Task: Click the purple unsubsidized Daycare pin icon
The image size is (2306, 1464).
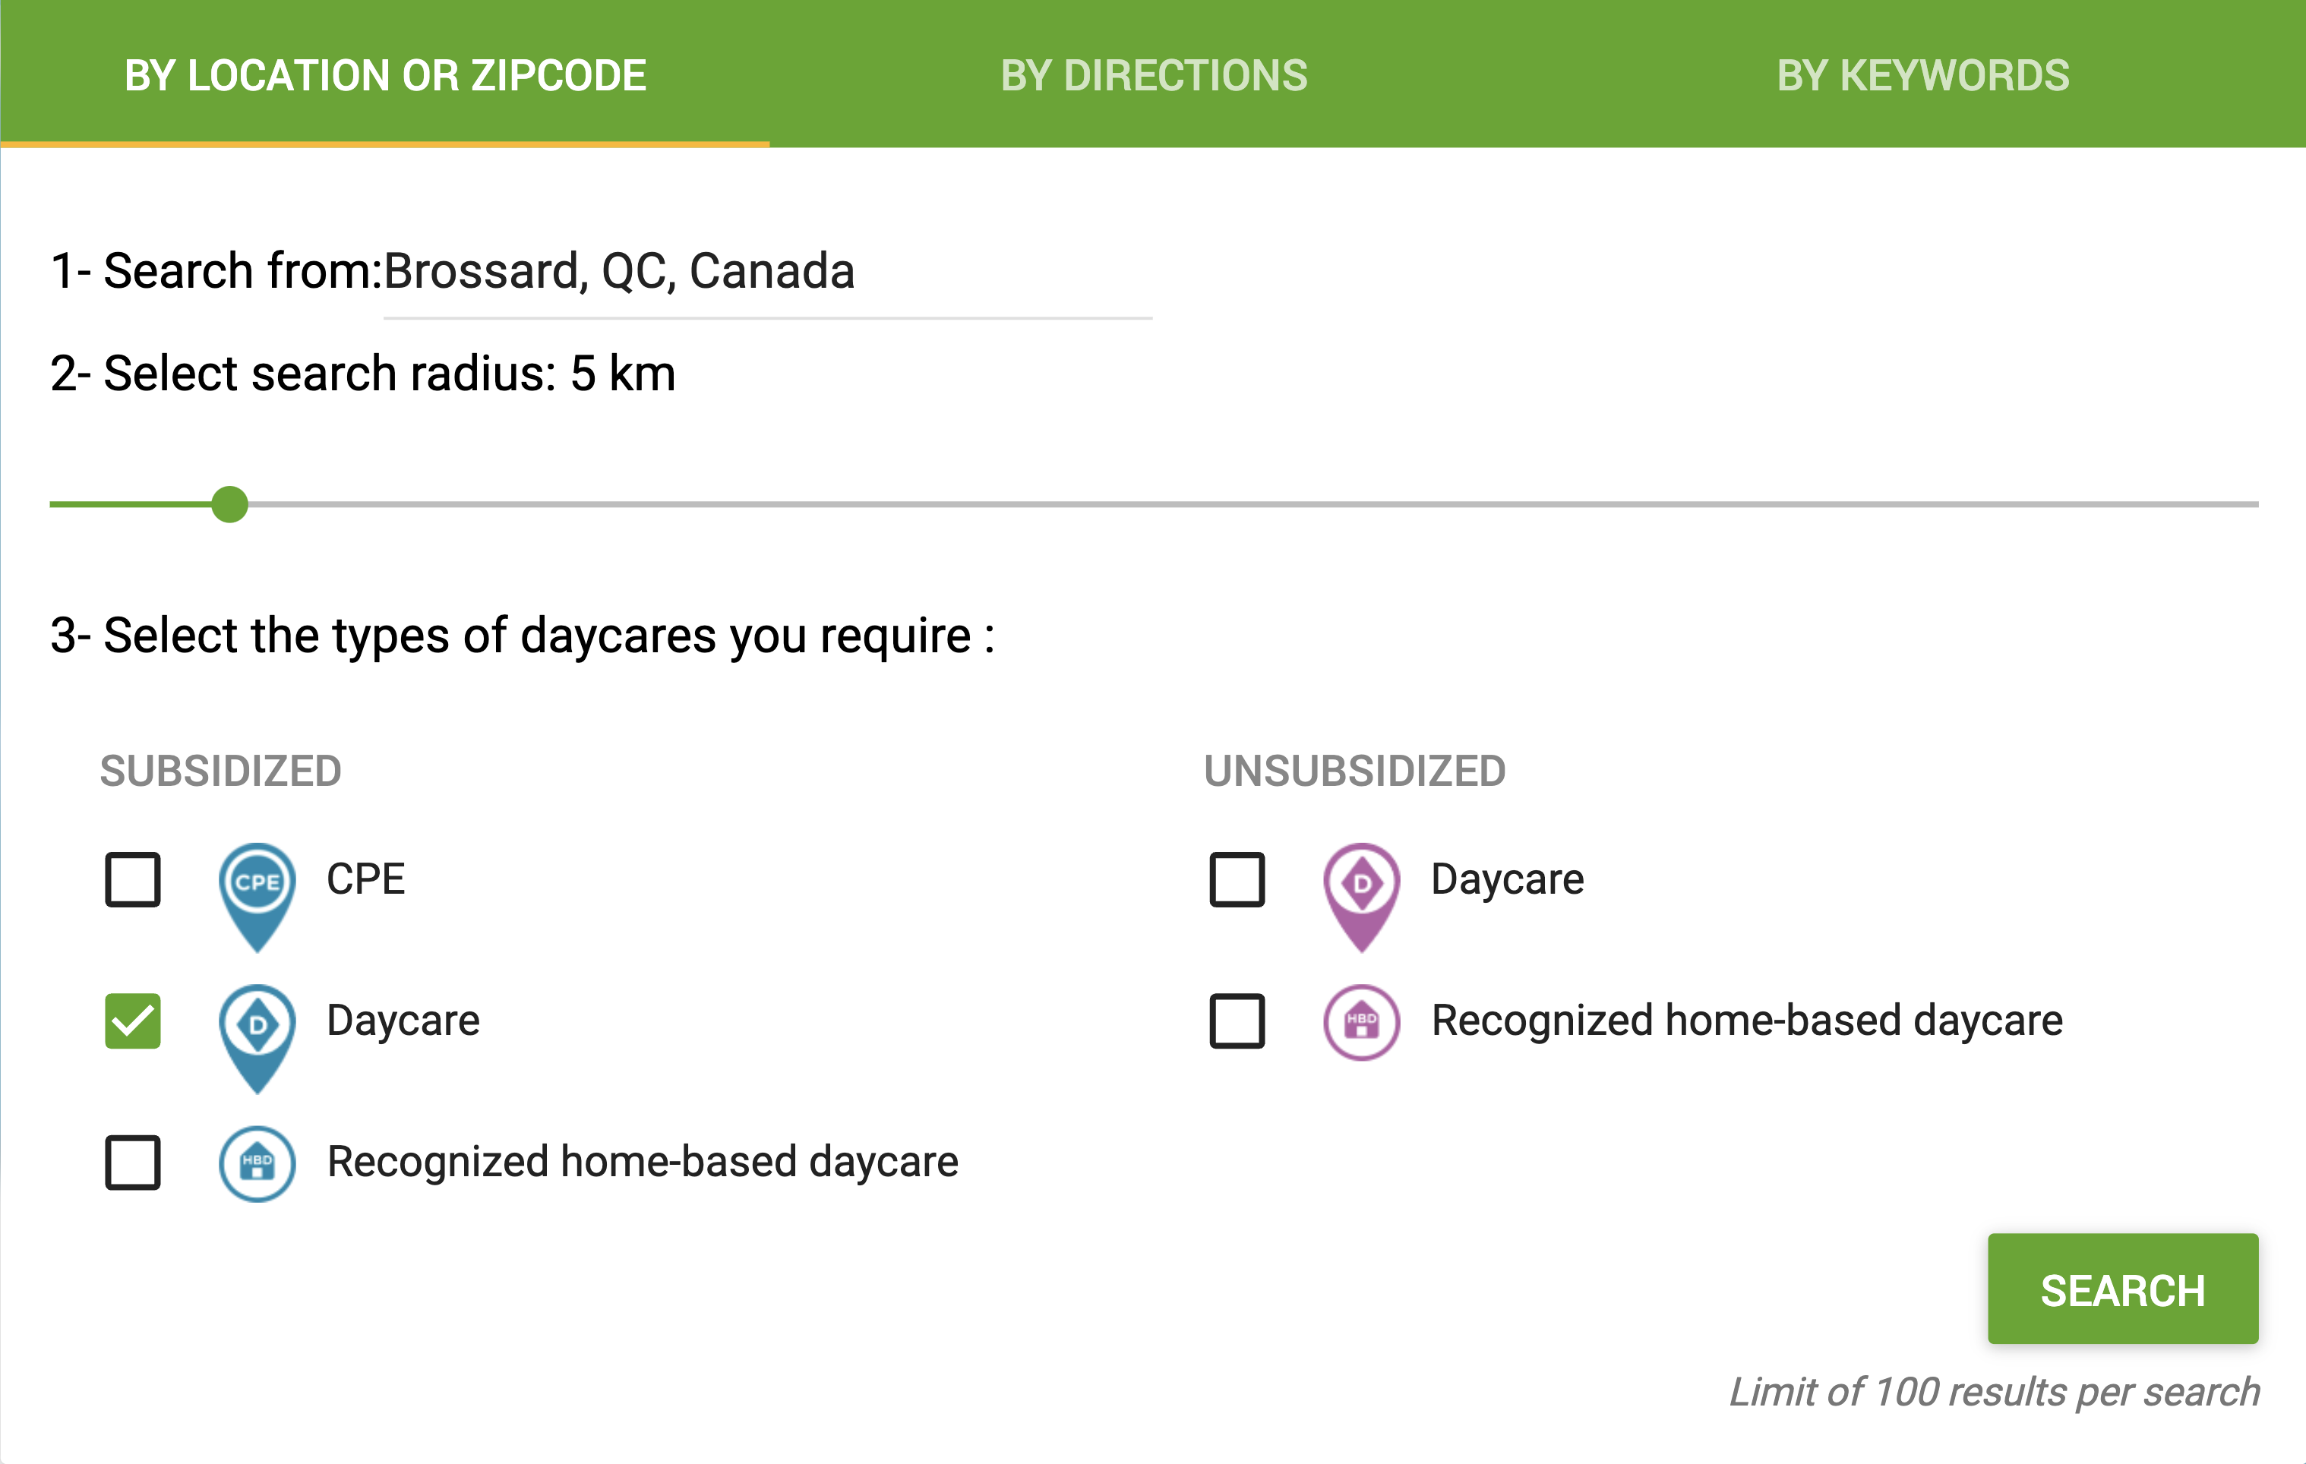Action: 1361,898
